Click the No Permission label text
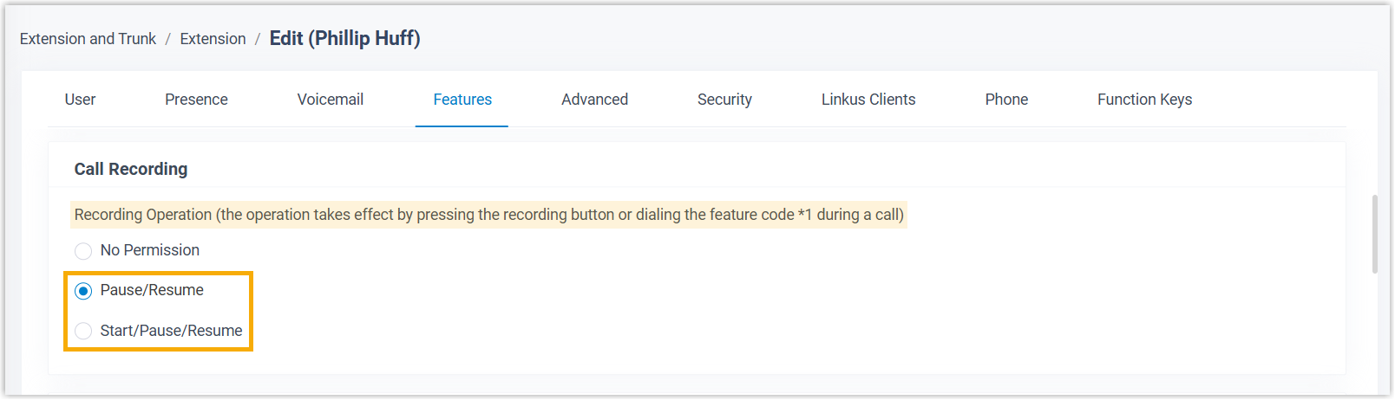The width and height of the screenshot is (1395, 400). [x=149, y=250]
